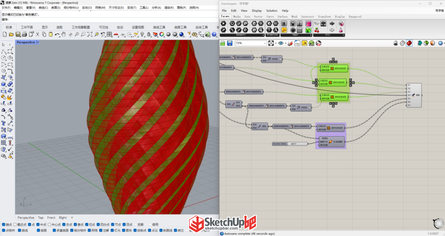Open the 72% zoom level dropdown in Grasshopper
This screenshot has height=236, width=445.
tap(265, 43)
